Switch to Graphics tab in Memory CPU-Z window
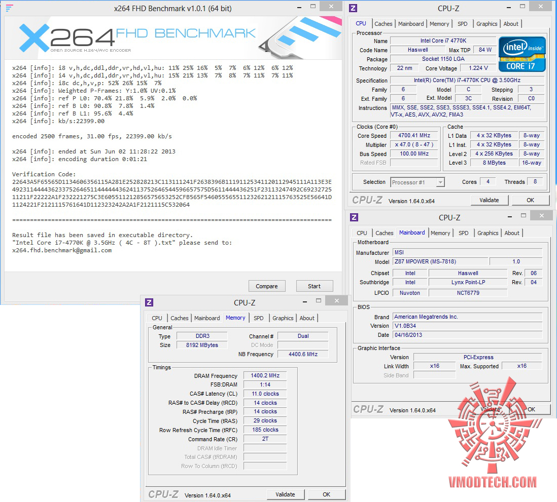This screenshot has width=557, height=502. (283, 318)
